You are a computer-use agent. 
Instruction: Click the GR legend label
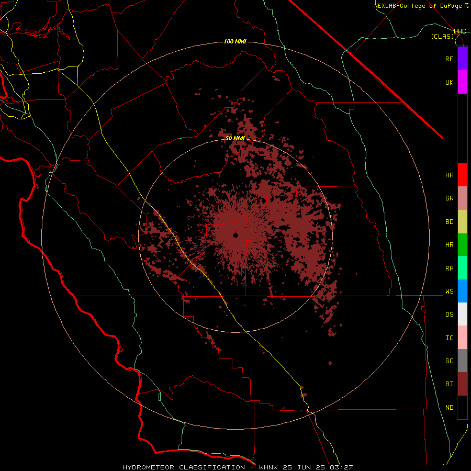pos(449,198)
